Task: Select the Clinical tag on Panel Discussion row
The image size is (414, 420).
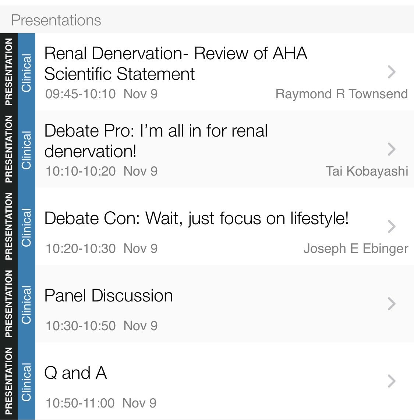Action: tap(26, 304)
